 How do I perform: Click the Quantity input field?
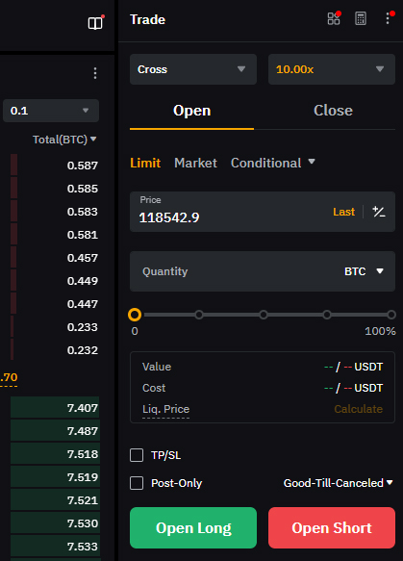click(x=263, y=271)
